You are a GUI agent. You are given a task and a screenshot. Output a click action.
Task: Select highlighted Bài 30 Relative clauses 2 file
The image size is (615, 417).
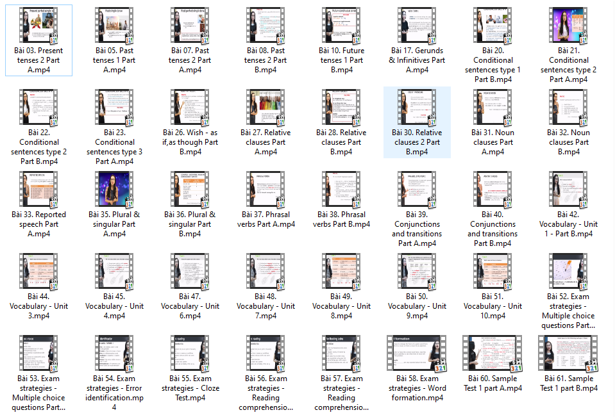coord(417,108)
